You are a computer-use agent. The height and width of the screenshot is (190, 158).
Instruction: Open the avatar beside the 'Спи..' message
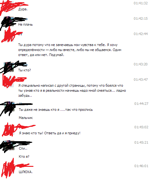[x=9, y=145]
